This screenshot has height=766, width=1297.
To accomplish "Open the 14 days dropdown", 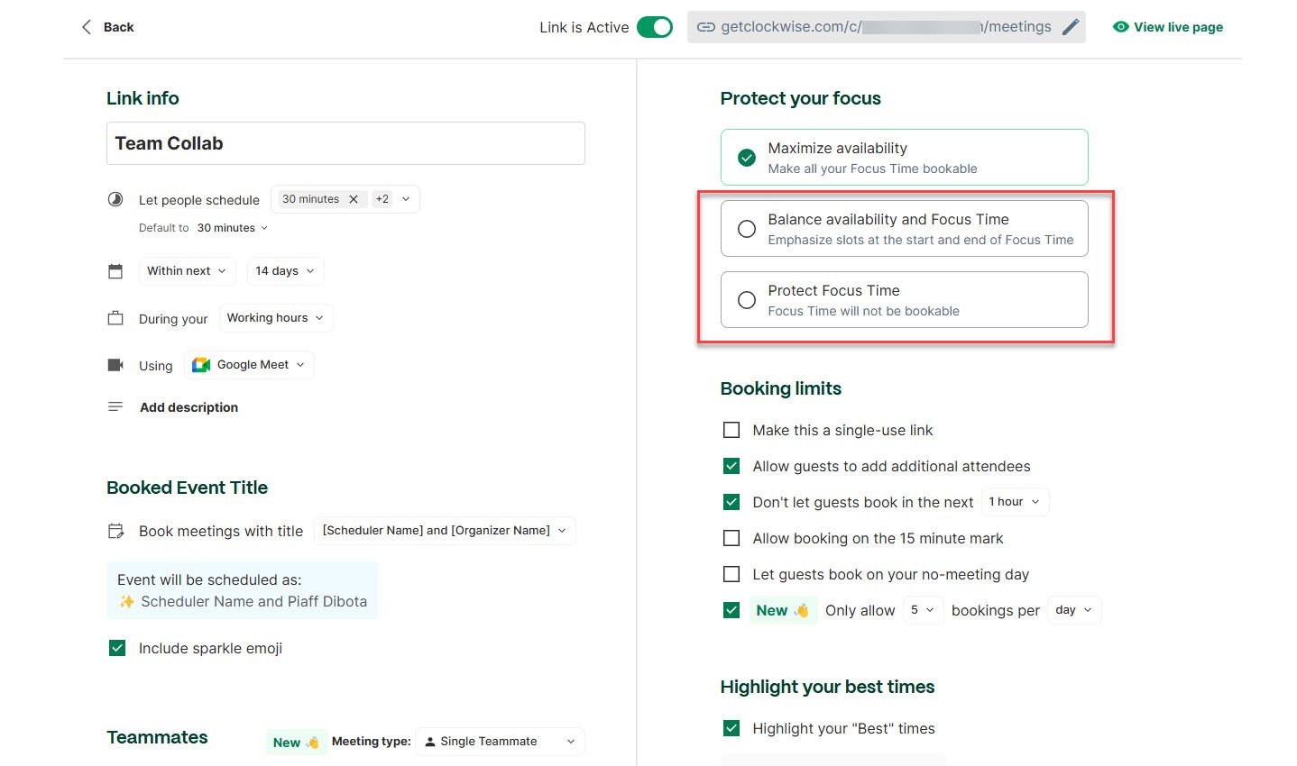I will pos(285,270).
